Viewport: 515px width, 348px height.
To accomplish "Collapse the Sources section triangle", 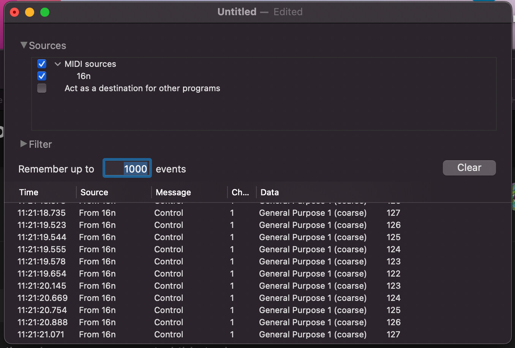I will tap(24, 45).
